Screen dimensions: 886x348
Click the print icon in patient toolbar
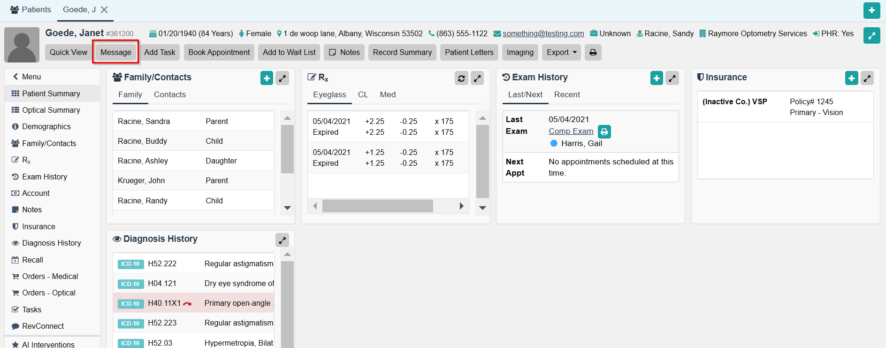coord(593,53)
